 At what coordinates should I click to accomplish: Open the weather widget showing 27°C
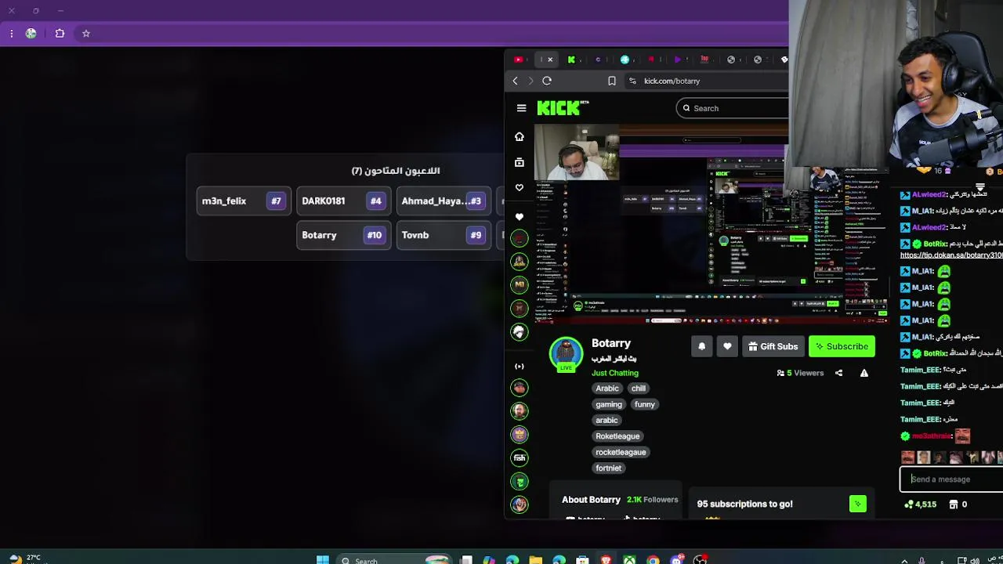pyautogui.click(x=24, y=559)
